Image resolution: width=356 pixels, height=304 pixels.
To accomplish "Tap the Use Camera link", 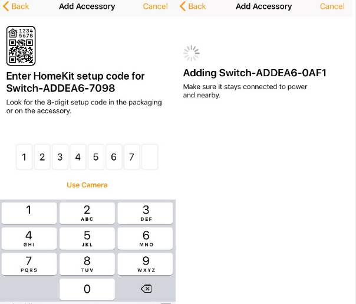I will 87,185.
